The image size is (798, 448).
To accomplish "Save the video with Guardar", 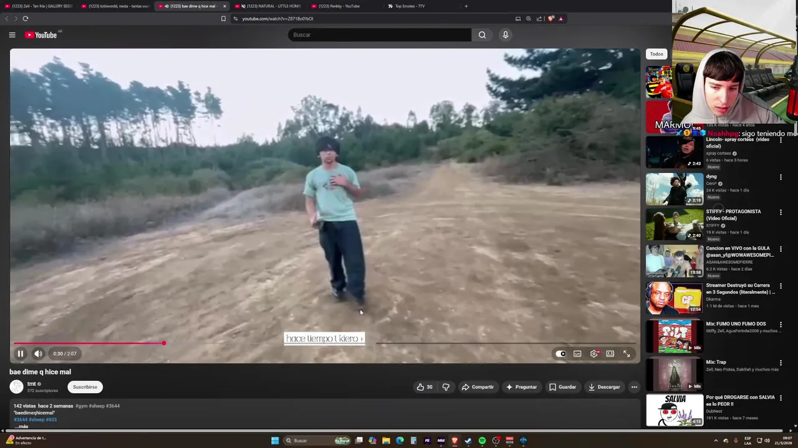I will pyautogui.click(x=562, y=387).
